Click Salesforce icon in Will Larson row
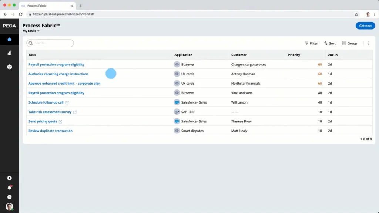The image size is (379, 213). (x=177, y=102)
